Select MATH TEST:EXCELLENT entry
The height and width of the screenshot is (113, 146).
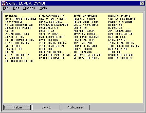pyautogui.click(x=120, y=58)
